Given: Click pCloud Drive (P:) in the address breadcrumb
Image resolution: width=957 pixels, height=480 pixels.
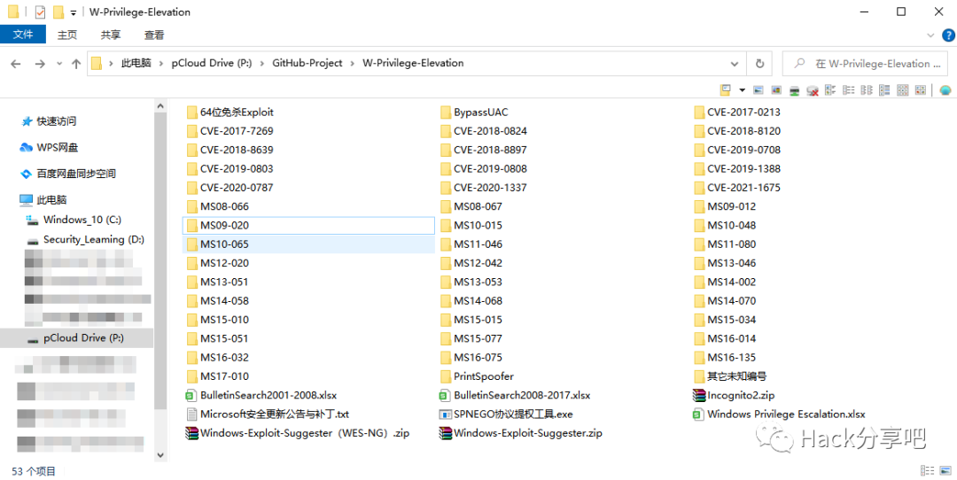Looking at the screenshot, I should point(211,64).
